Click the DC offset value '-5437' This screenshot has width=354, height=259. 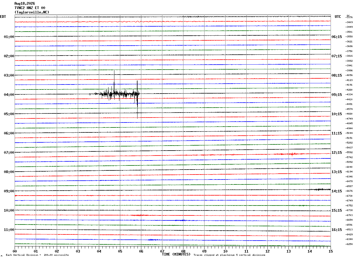pos(349,148)
